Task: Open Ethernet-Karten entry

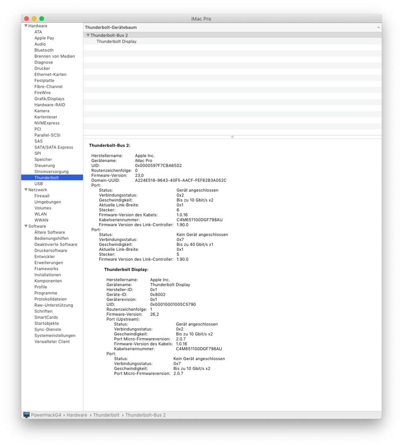Action: pyautogui.click(x=50, y=74)
